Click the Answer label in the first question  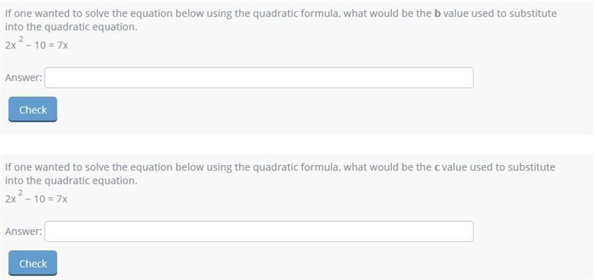[x=24, y=78]
